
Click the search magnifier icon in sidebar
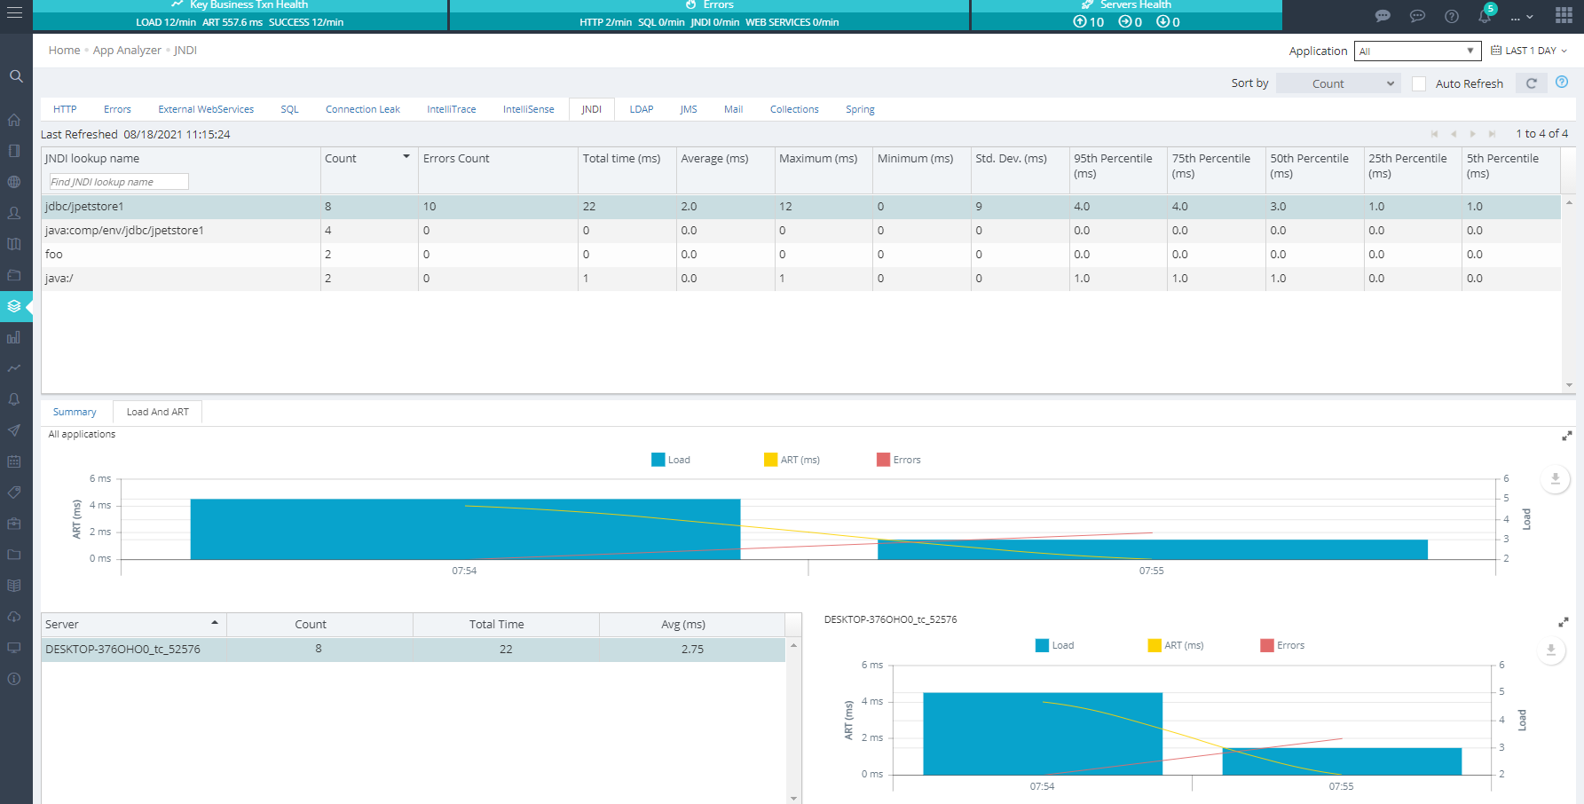[x=16, y=76]
